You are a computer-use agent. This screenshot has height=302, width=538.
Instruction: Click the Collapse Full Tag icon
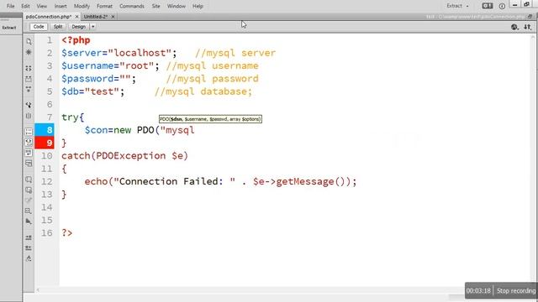(29, 68)
